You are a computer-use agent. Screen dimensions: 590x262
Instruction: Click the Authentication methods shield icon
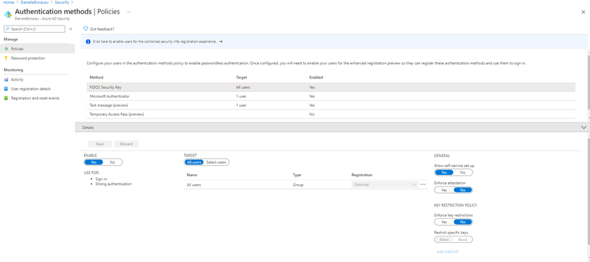[x=8, y=14]
